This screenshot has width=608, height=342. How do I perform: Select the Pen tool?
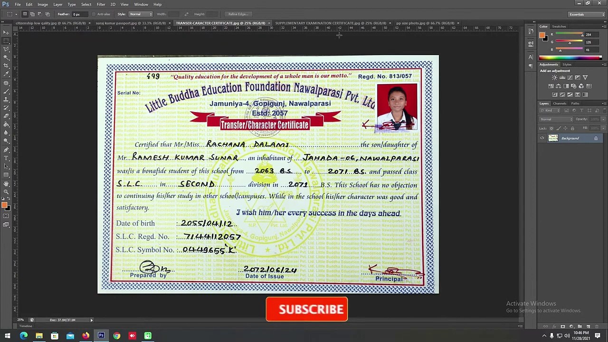(x=6, y=150)
